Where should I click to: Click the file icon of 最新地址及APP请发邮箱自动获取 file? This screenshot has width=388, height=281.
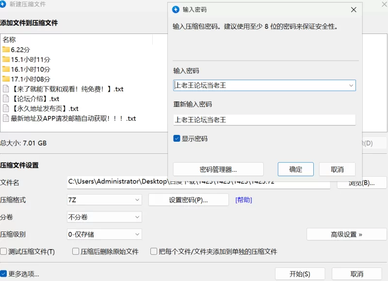6,118
